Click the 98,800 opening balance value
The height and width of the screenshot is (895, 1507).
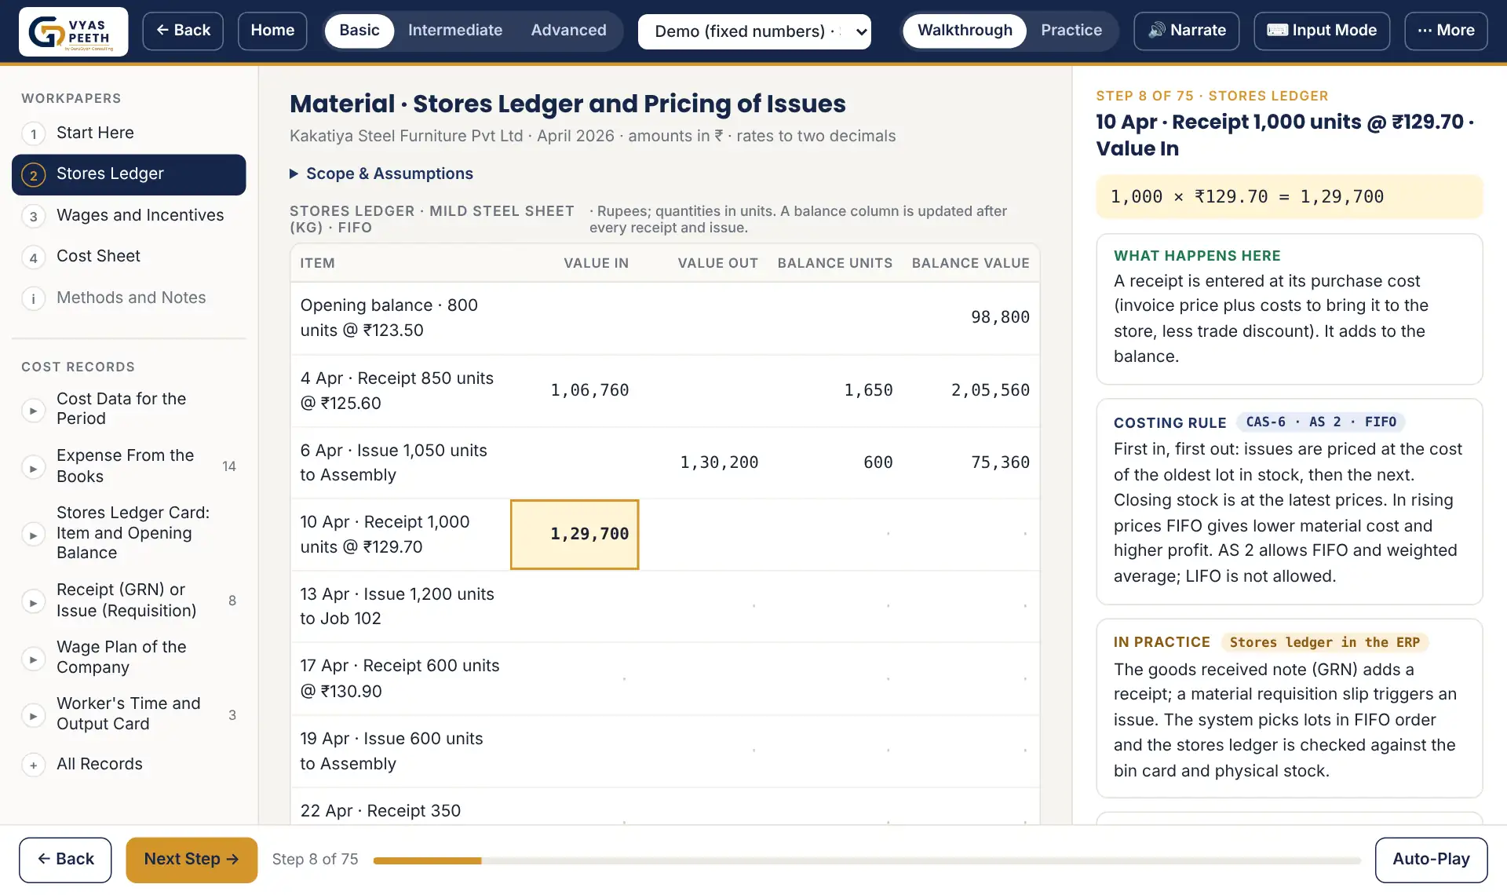(1000, 318)
